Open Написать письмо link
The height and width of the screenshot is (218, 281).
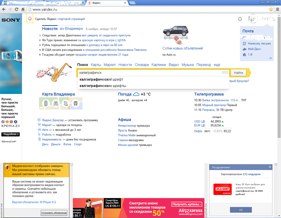click(259, 43)
